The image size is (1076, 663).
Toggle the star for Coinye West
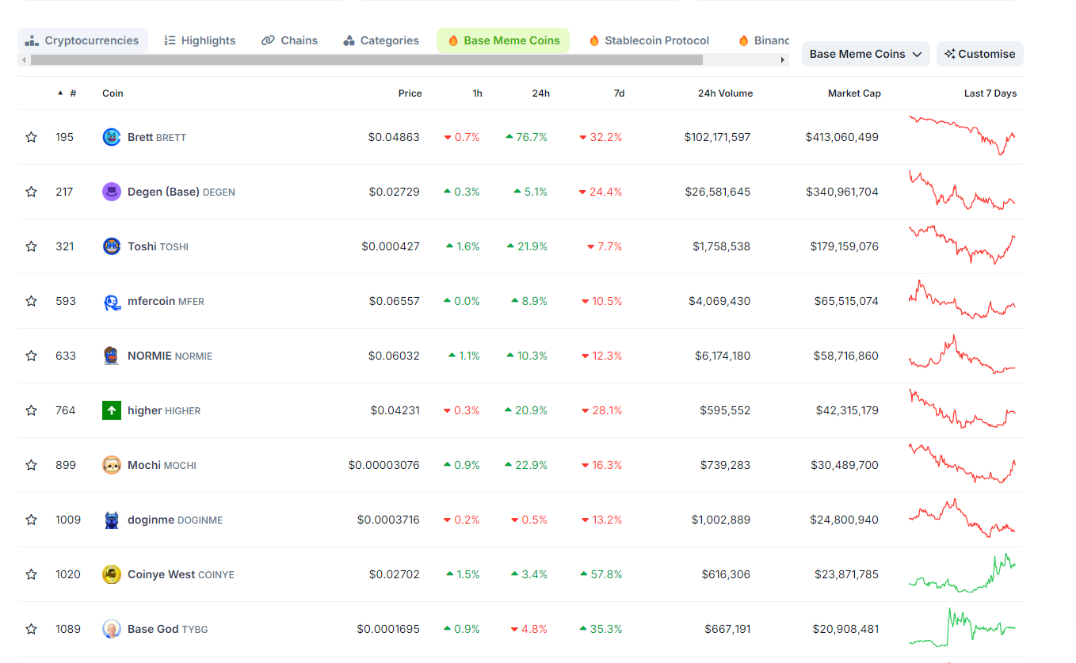[x=31, y=574]
